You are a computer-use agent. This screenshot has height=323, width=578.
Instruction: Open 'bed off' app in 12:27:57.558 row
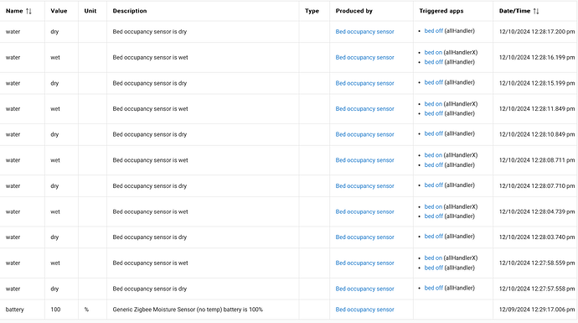coord(433,288)
